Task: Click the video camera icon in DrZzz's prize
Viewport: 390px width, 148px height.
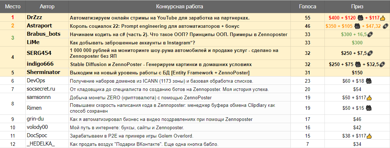Action: tap(360, 18)
